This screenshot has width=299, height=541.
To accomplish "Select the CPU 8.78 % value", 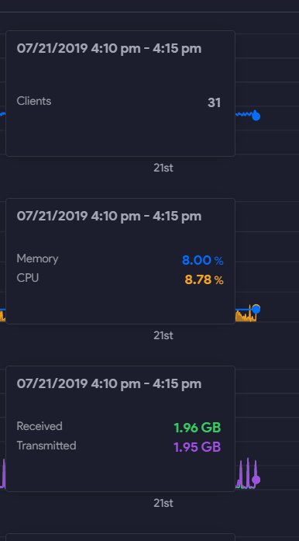I will pos(204,280).
